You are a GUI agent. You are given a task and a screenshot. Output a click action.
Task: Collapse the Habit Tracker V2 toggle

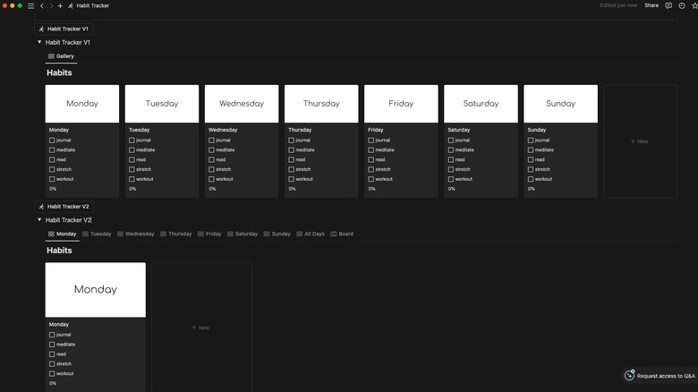(39, 220)
